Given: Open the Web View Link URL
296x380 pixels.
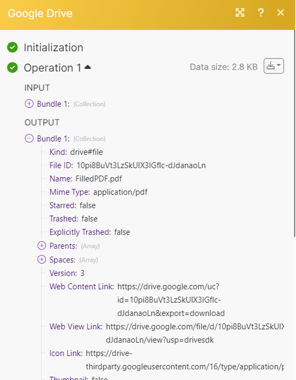Looking at the screenshot, I should point(195,333).
